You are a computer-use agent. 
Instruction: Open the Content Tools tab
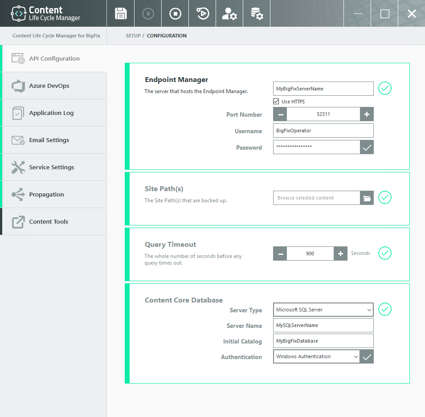pyautogui.click(x=54, y=221)
